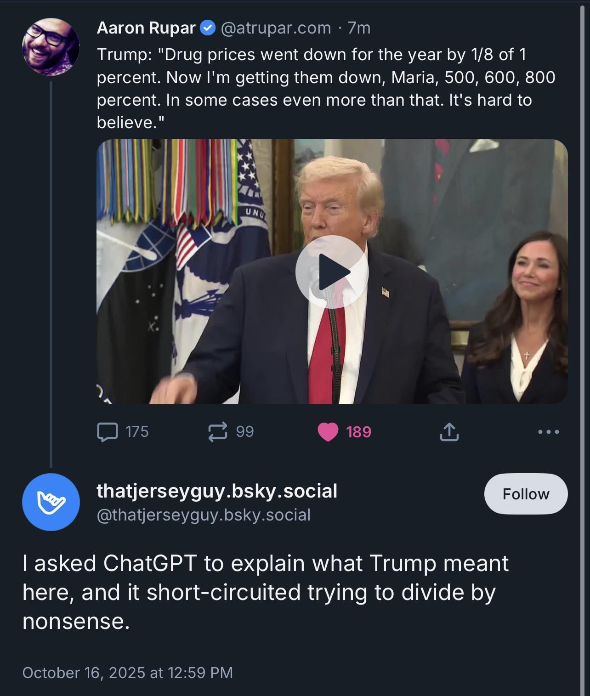Play the Trump video clip

tap(332, 272)
